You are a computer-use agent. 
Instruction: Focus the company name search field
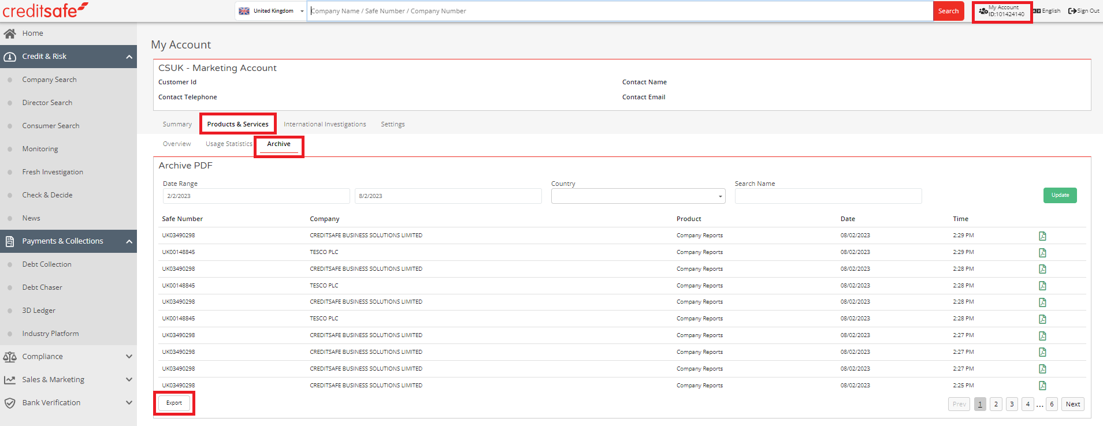(x=620, y=11)
